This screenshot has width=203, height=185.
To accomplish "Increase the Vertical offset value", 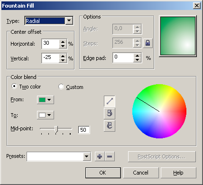I will 63,56.
